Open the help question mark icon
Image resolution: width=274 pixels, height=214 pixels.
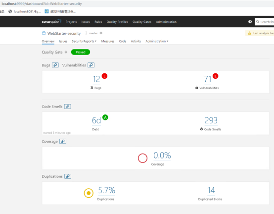[x=250, y=21]
